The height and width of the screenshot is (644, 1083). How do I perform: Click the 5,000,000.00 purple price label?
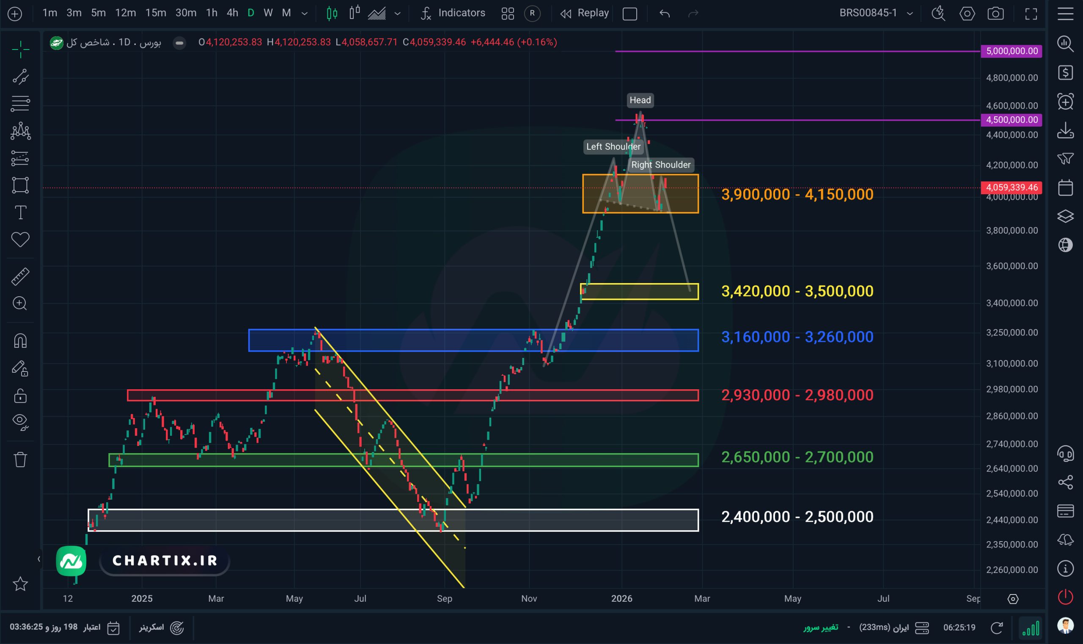coord(1012,51)
